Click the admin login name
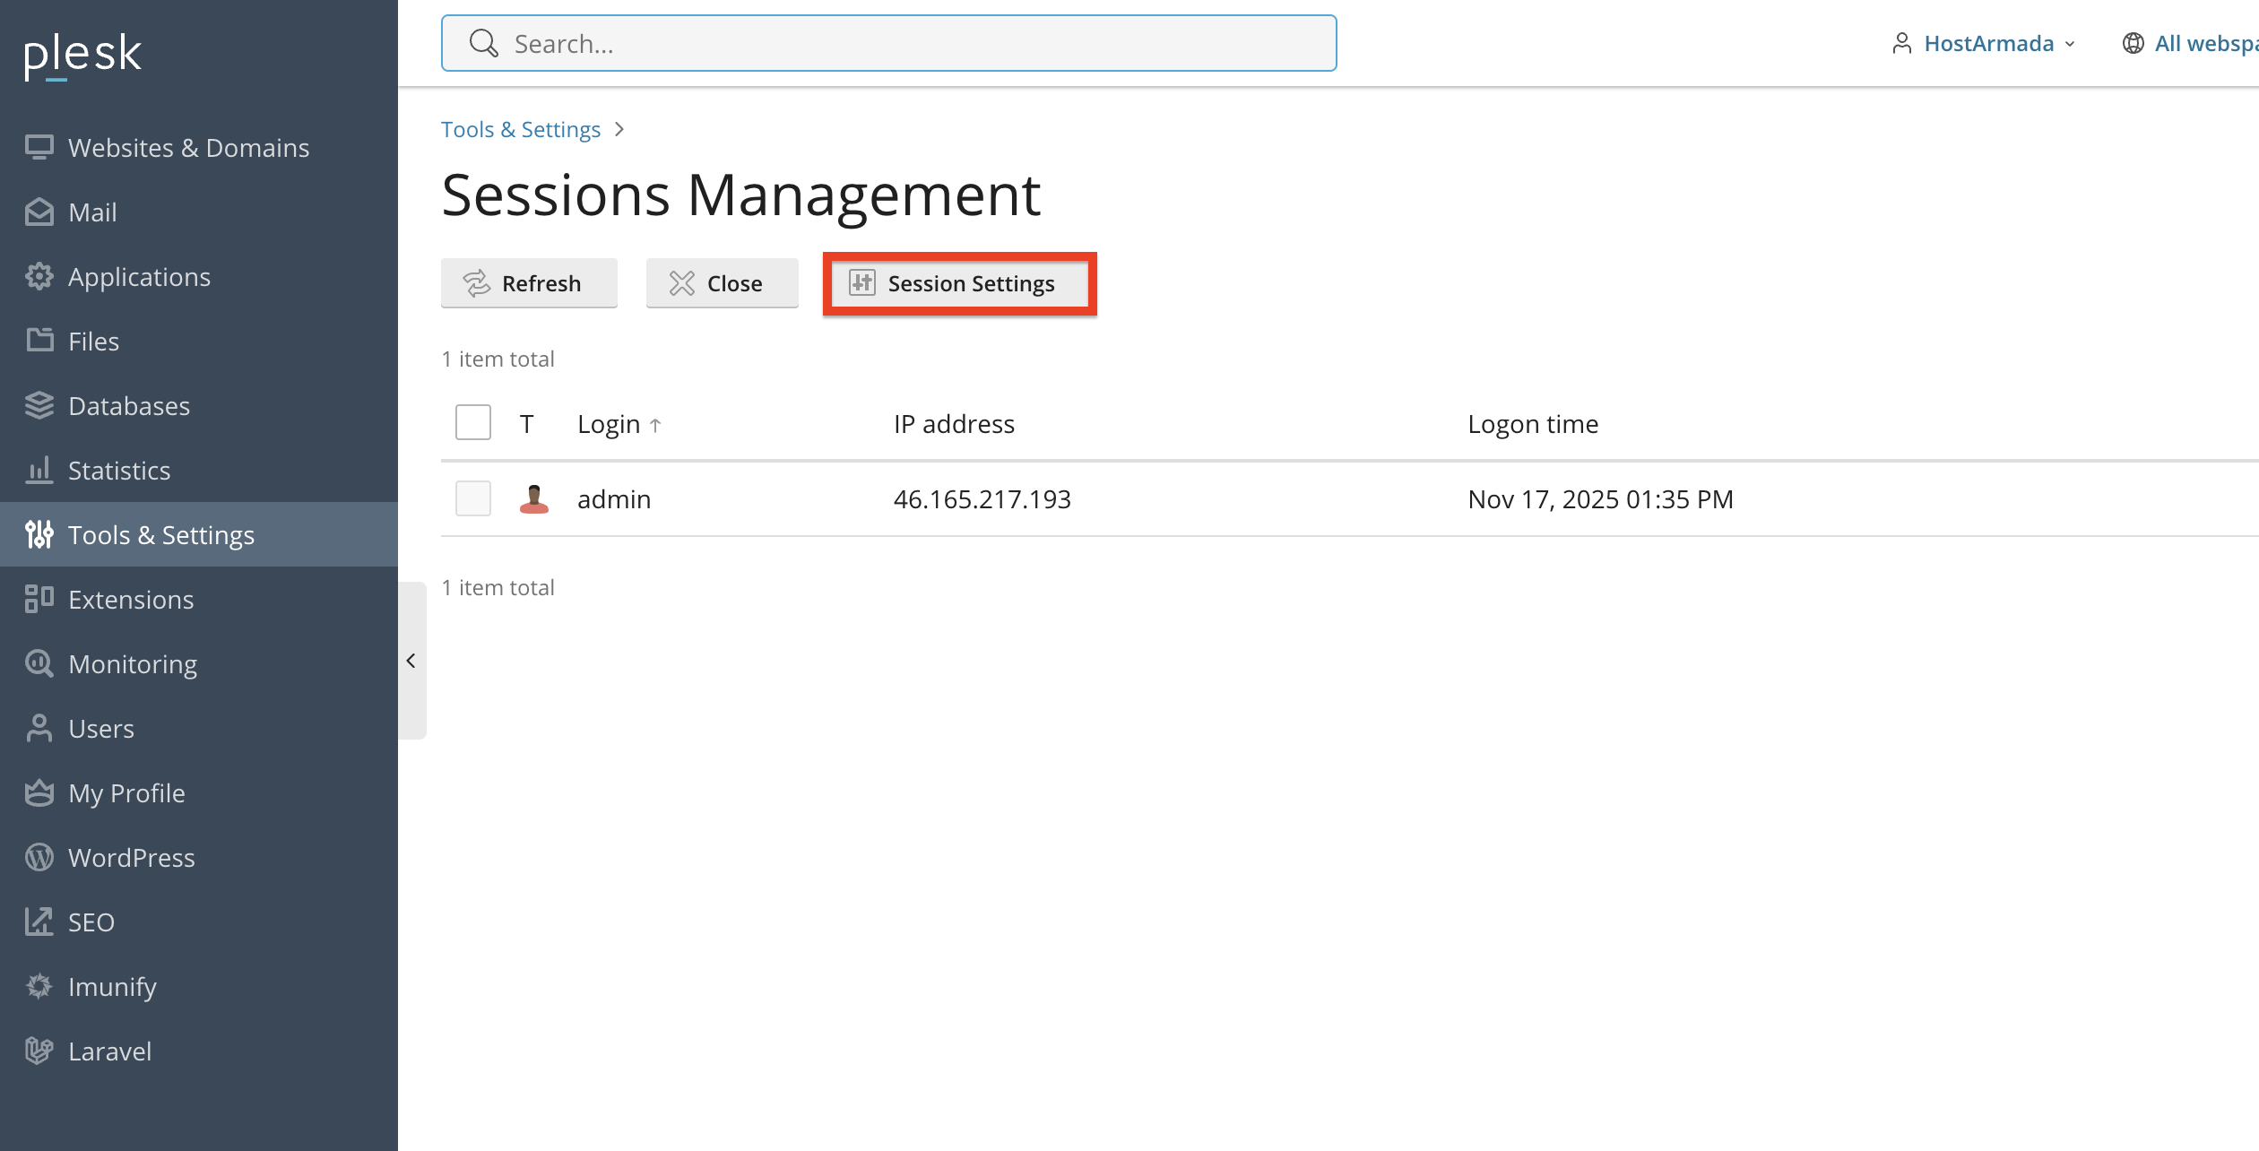2259x1151 pixels. [x=614, y=499]
